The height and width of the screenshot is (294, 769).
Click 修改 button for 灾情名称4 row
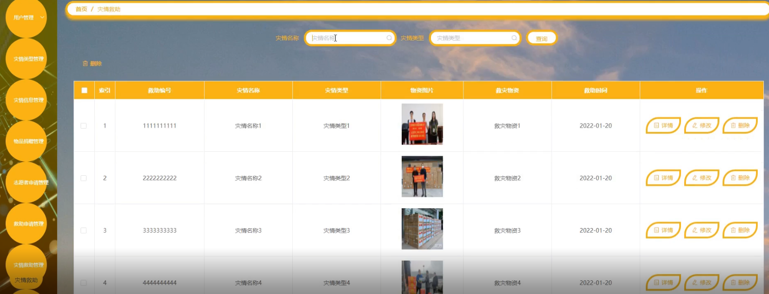click(x=702, y=283)
